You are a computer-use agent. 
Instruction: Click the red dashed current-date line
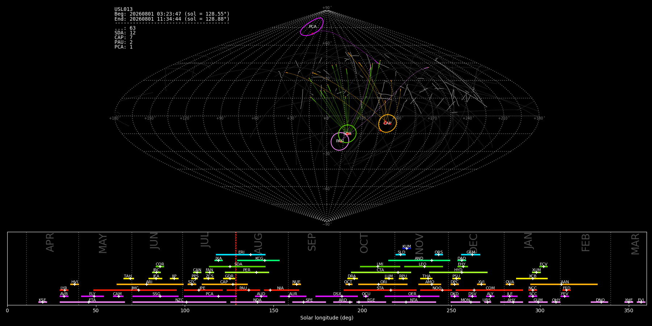coord(236,268)
